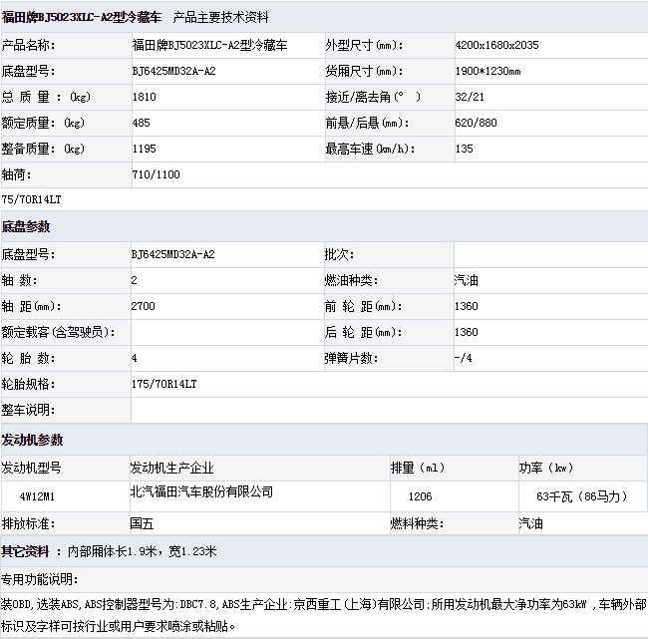Viewport: 648px width, 639px height.
Task: Click the 发动机生产企业 column header
Action: (171, 468)
